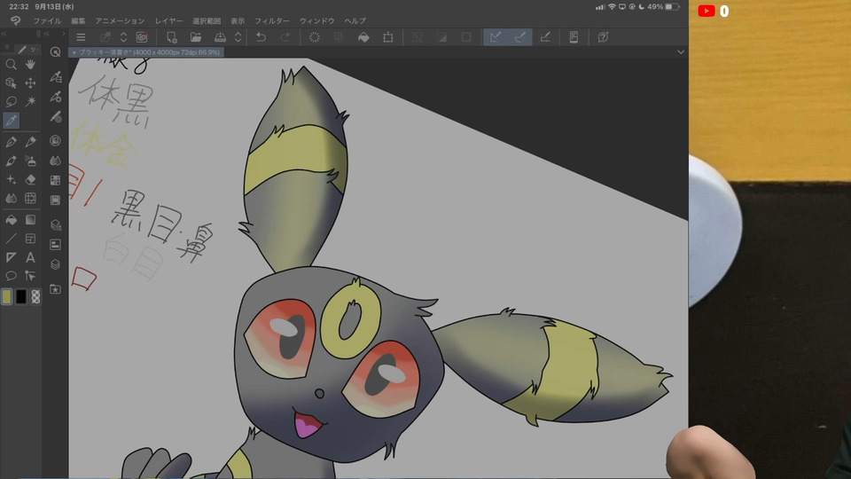Viewport: 851px width, 479px height.
Task: Open the アニメーション menu
Action: click(x=120, y=21)
